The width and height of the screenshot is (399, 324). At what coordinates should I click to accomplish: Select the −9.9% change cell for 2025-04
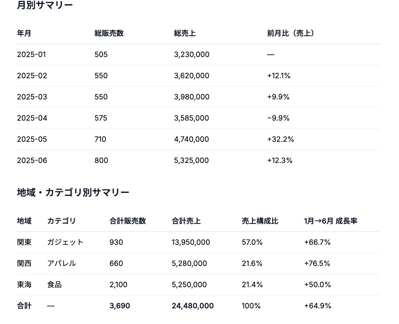(x=278, y=118)
